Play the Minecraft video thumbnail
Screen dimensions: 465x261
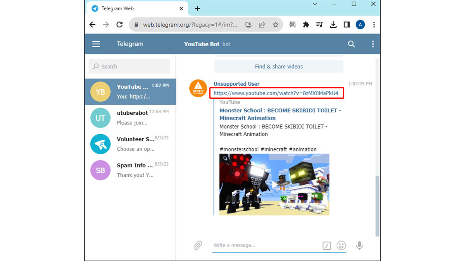coord(274,184)
